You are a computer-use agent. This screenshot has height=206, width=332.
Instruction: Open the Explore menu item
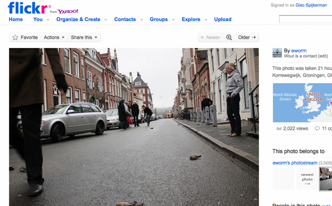click(191, 19)
